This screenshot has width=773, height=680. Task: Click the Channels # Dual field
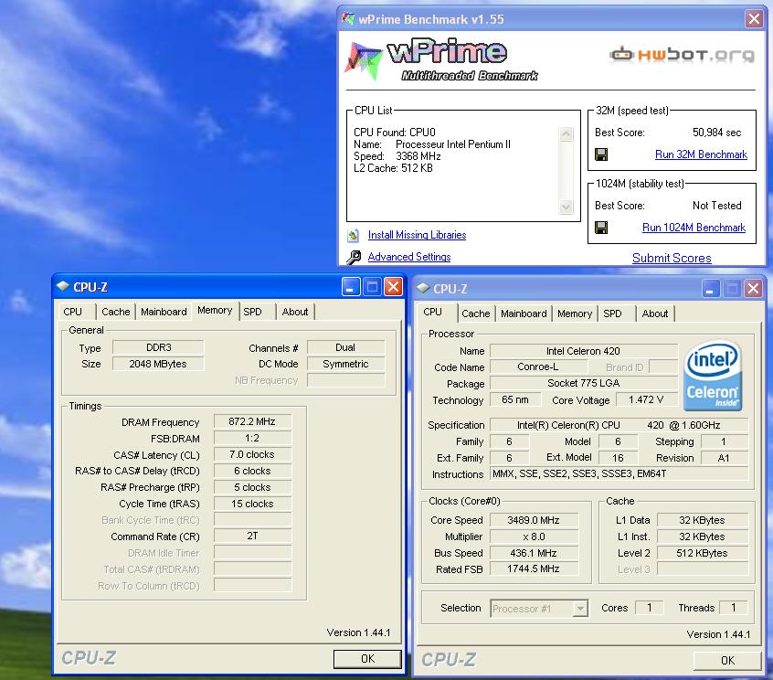[x=345, y=347]
